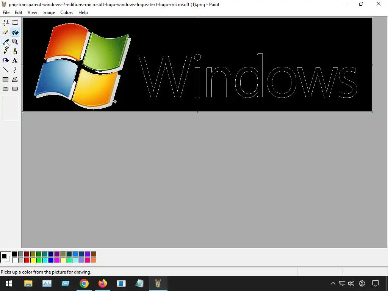Viewport: 388px width, 291px height.
Task: Choose the orange color swatch
Action: coord(93,260)
